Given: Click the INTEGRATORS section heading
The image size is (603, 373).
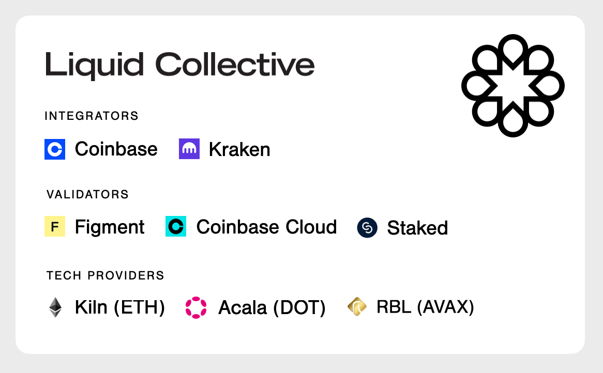Looking at the screenshot, I should coord(92,116).
